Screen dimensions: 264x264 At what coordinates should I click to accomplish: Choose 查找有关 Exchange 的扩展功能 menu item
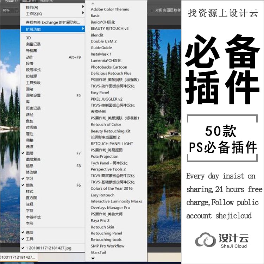[x=53, y=23]
